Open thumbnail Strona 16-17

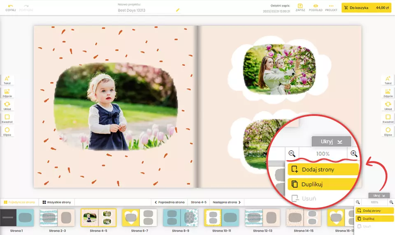pos(341,218)
